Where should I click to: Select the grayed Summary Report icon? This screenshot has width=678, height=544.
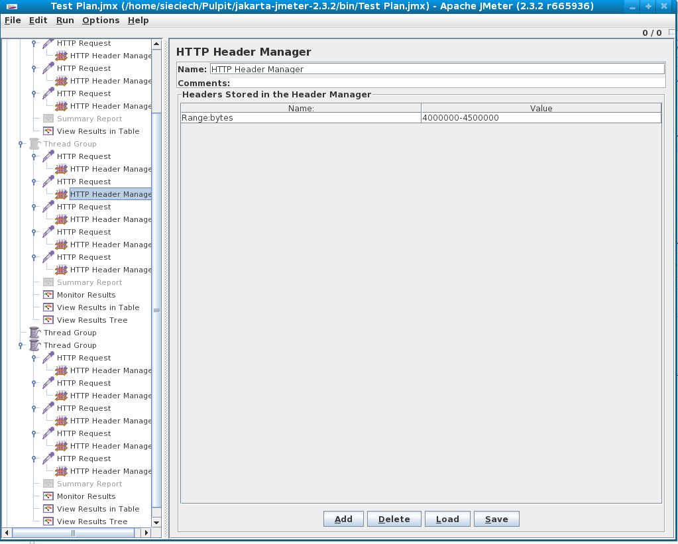point(48,118)
